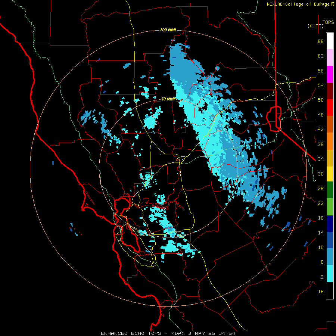Click the 58 legend value
The width and height of the screenshot is (336, 336).
(x=321, y=71)
